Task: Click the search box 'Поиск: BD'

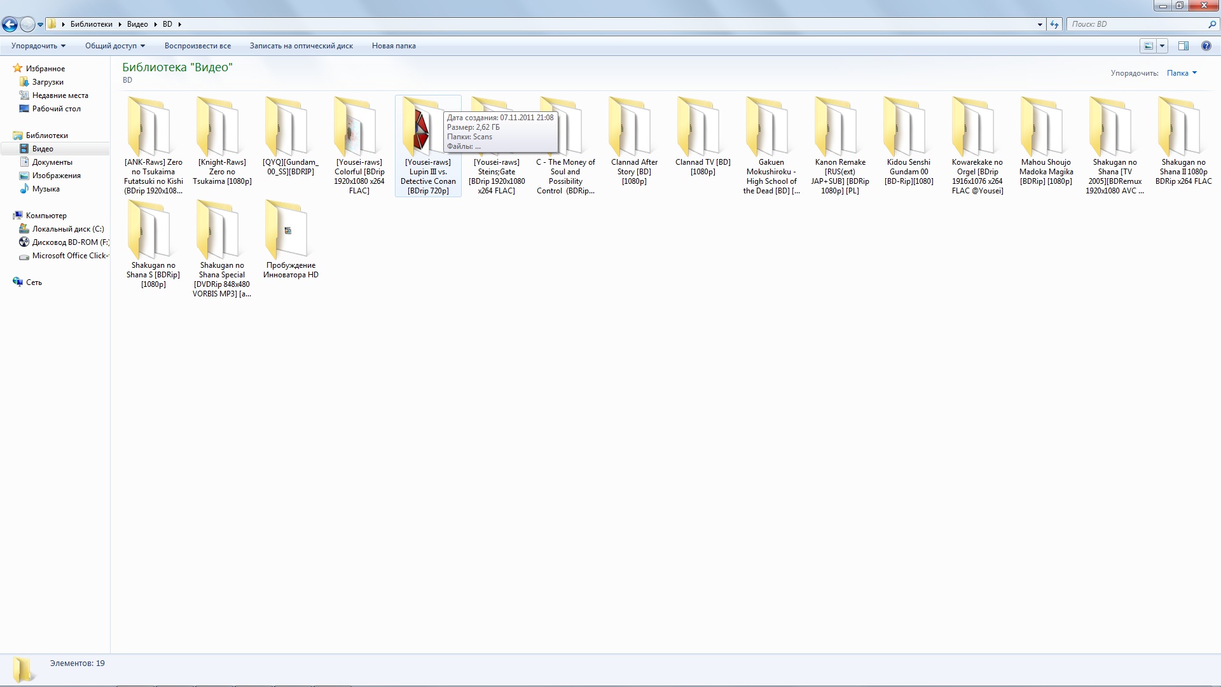Action: [1136, 24]
